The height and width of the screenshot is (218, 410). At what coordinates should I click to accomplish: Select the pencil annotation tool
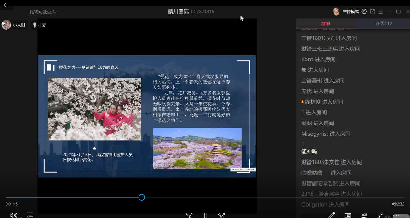(x=331, y=215)
